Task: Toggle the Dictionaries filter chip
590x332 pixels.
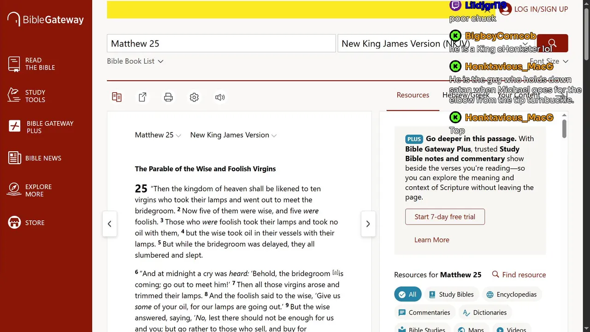Action: [x=485, y=312]
